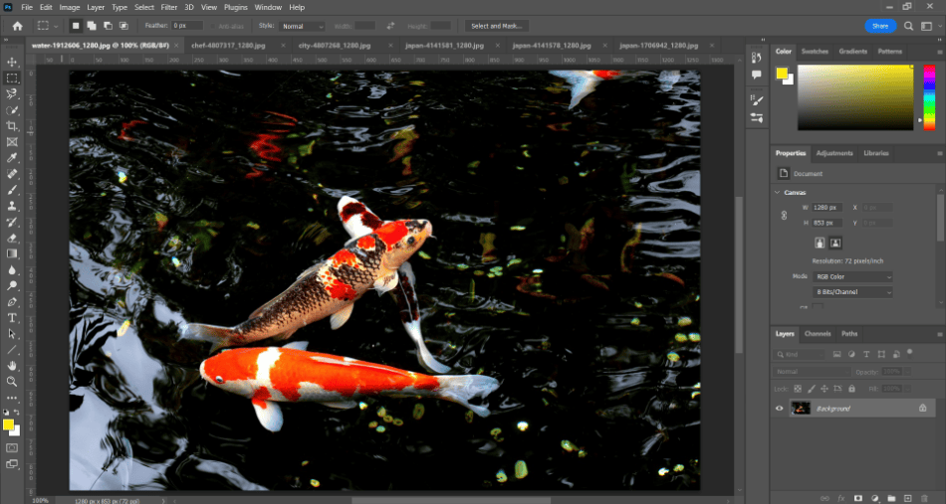Screen dimensions: 946x504
Task: Select the Rectangular Marquee tool in toolbar
Action: (x=12, y=79)
